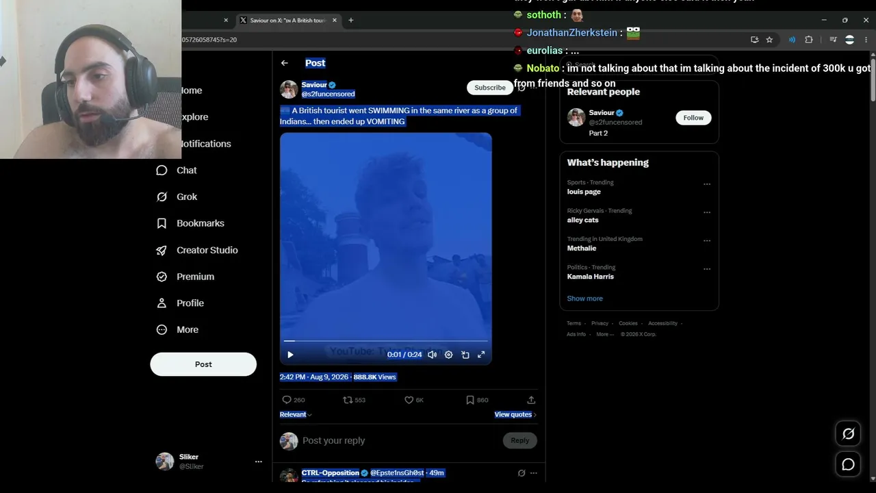This screenshot has height=493, width=876.
Task: Follow Saviour in Relevant people
Action: (693, 118)
